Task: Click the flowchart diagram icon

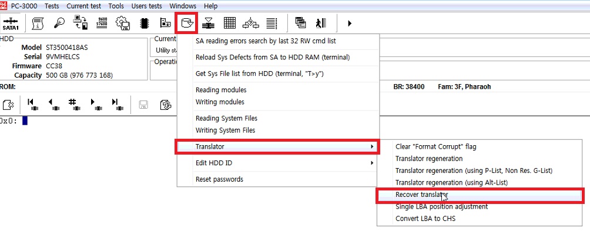Action: [x=250, y=24]
